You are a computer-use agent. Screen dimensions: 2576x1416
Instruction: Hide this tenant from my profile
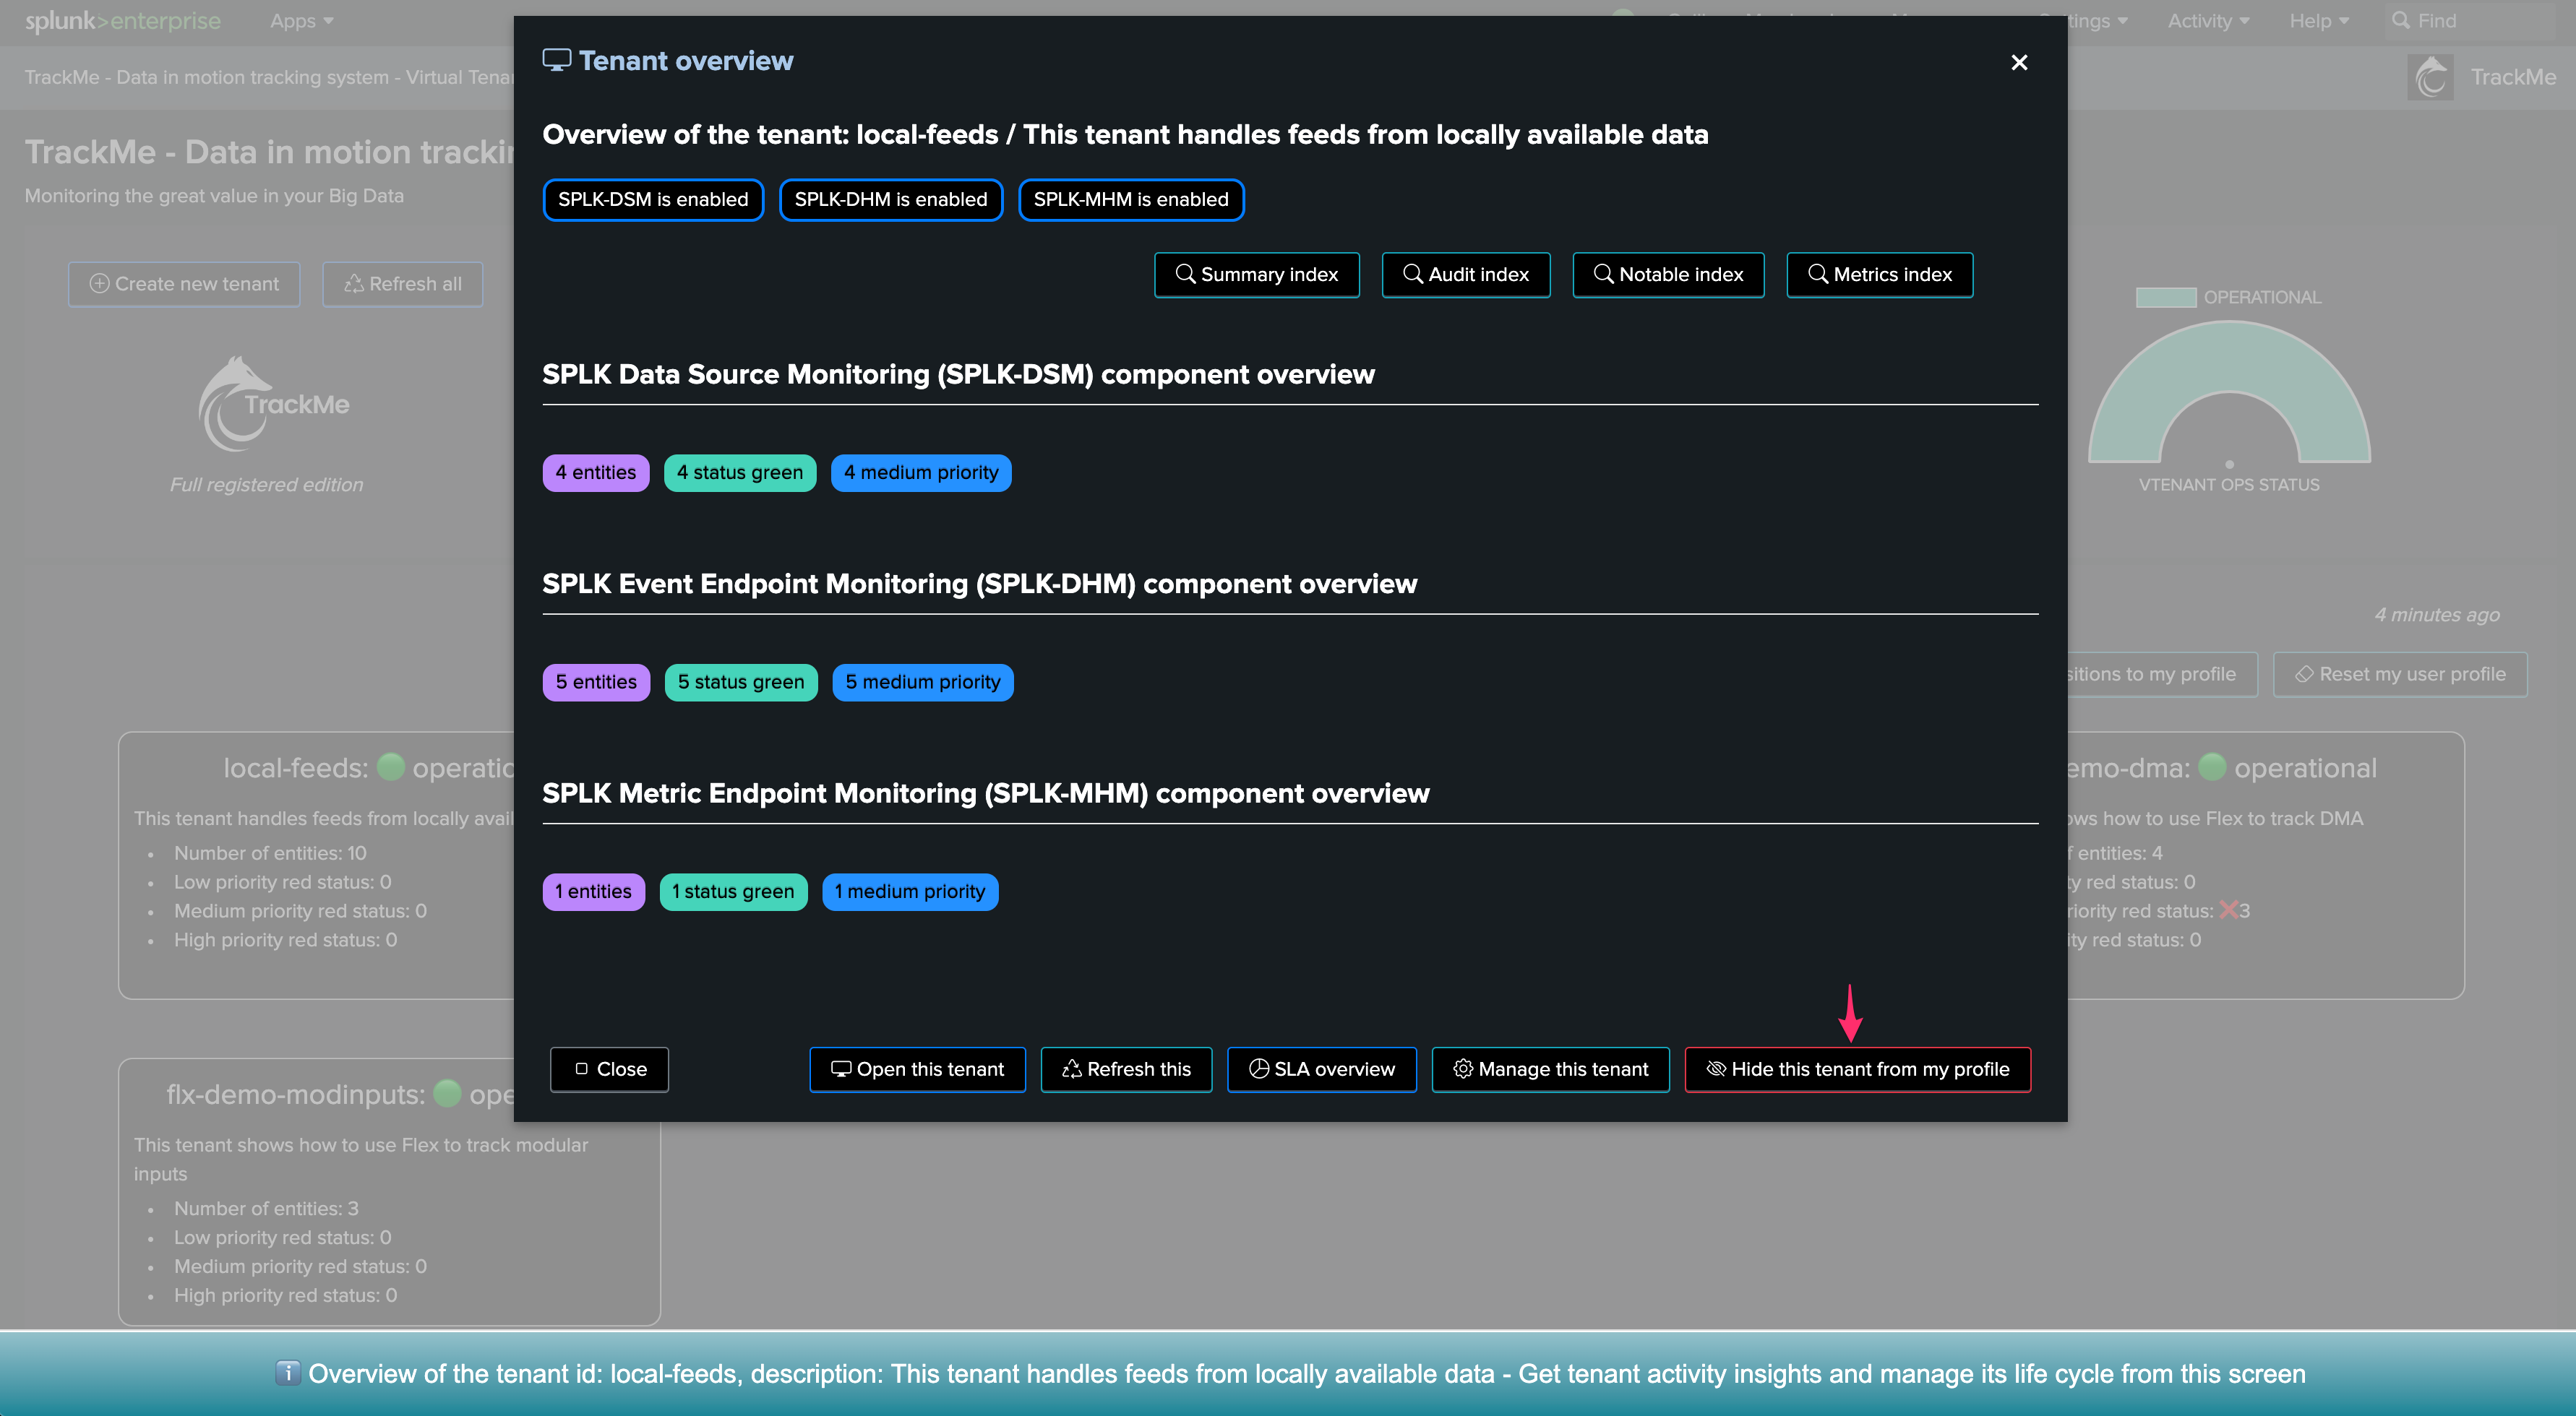coord(1858,1069)
